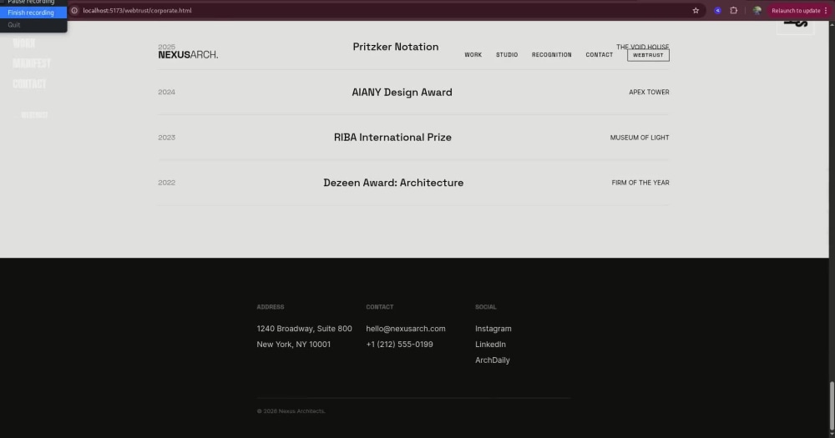Viewport: 835px width, 438px height.
Task: Open the Instagram social link
Action: coord(493,329)
